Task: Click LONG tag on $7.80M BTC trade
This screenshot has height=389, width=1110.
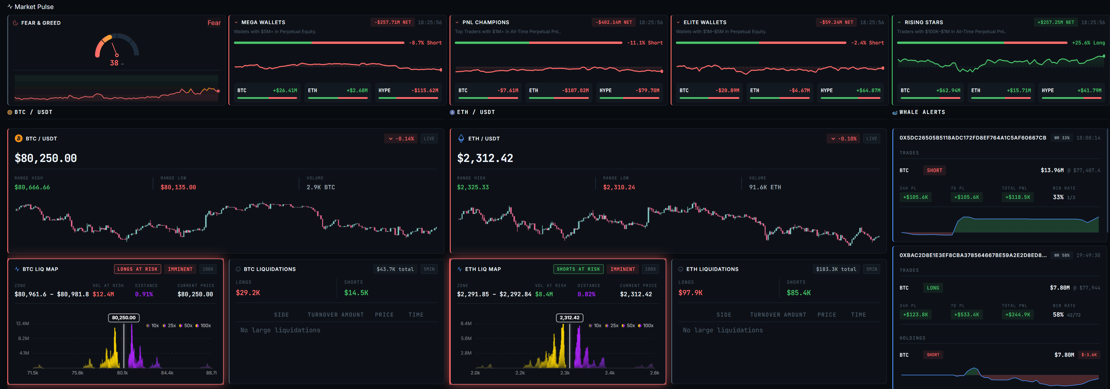Action: (x=933, y=288)
